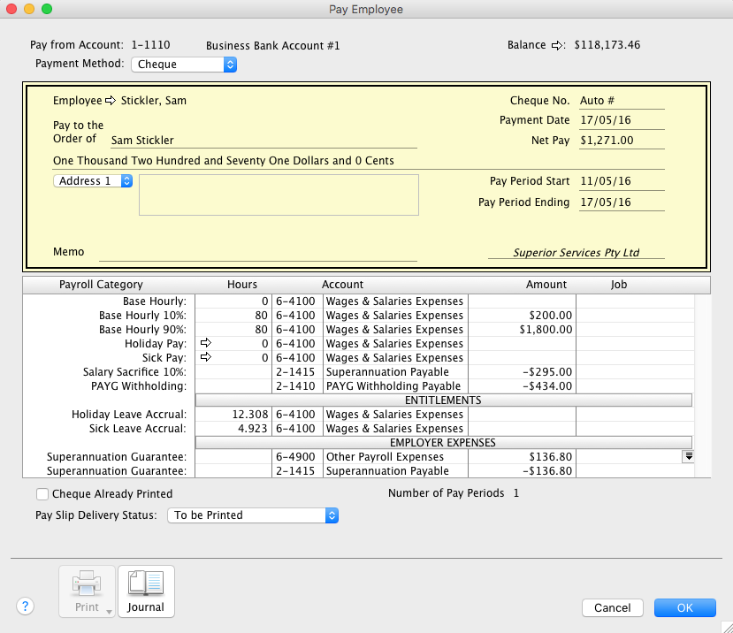The height and width of the screenshot is (633, 733).
Task: Click the Holiday Pay zoom arrow
Action: (x=207, y=343)
